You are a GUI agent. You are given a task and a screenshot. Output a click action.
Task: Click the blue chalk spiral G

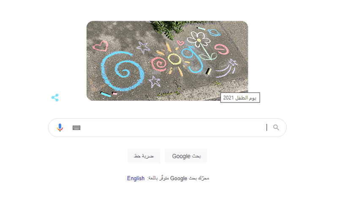[123, 71]
